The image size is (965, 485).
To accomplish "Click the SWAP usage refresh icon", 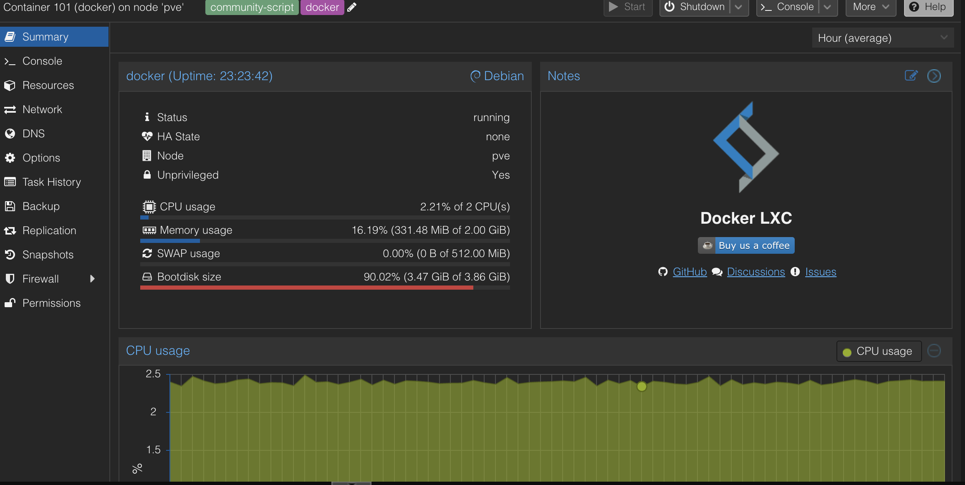I will 147,253.
